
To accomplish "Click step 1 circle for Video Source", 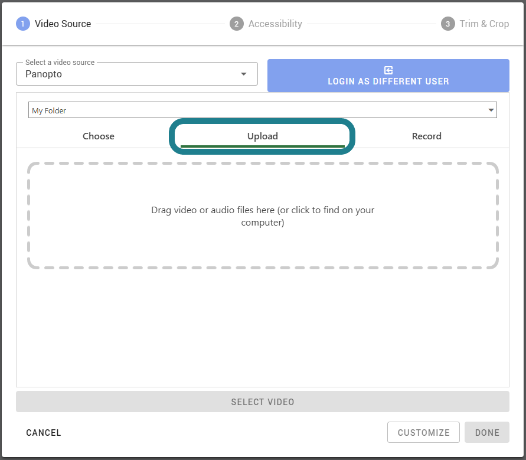I will coord(23,24).
